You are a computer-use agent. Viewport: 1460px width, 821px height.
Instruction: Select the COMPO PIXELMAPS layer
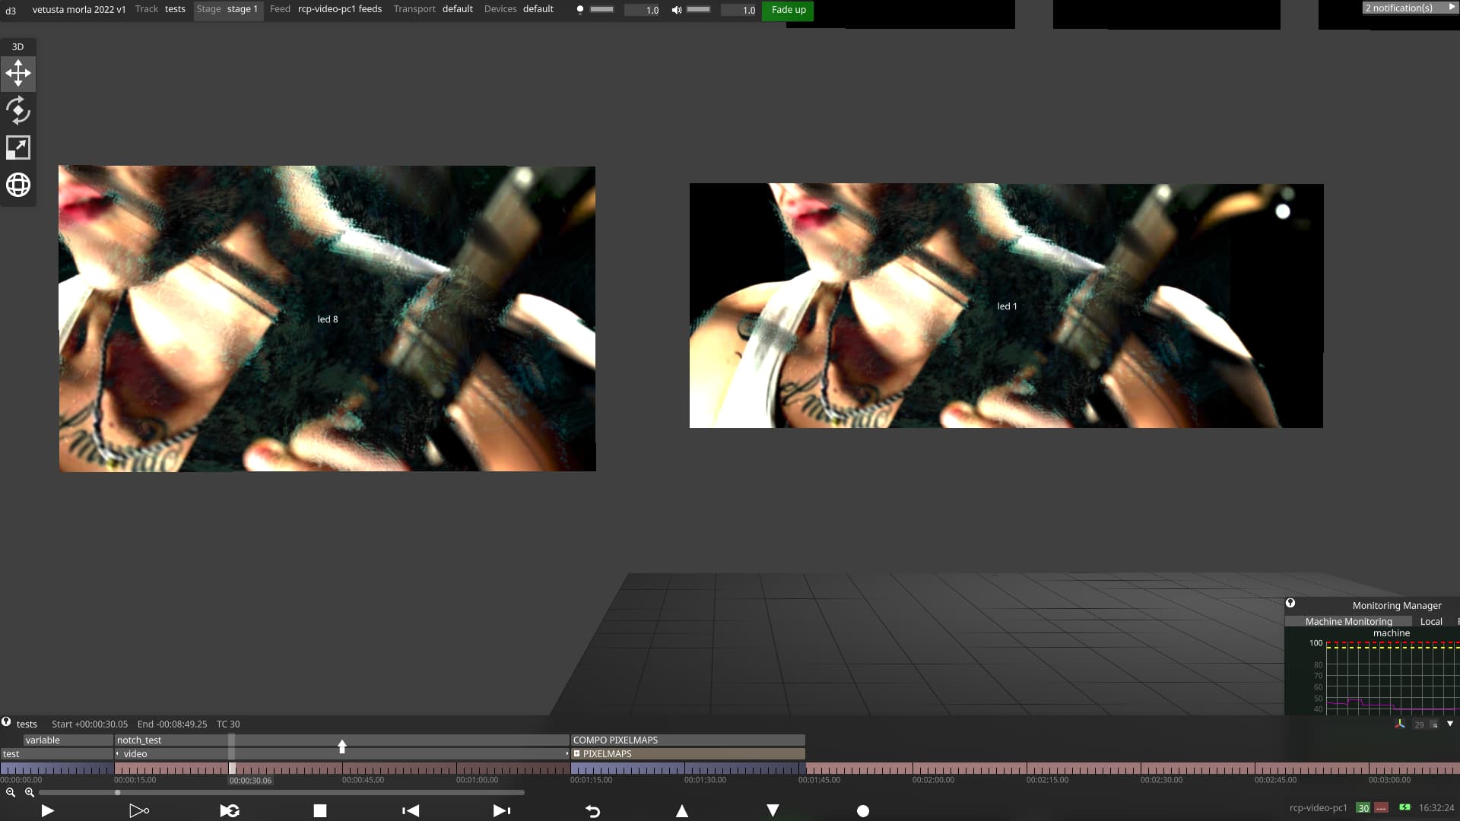[x=687, y=740]
